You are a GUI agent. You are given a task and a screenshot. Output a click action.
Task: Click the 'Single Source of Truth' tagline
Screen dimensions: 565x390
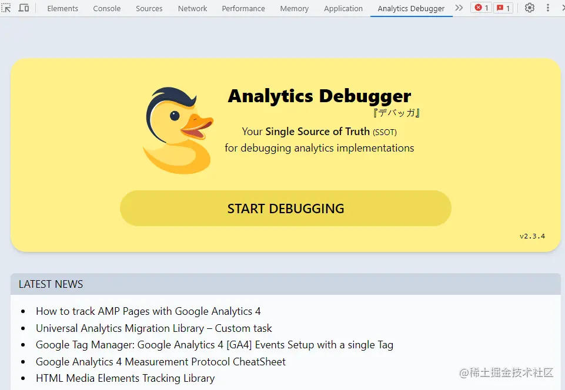click(317, 132)
